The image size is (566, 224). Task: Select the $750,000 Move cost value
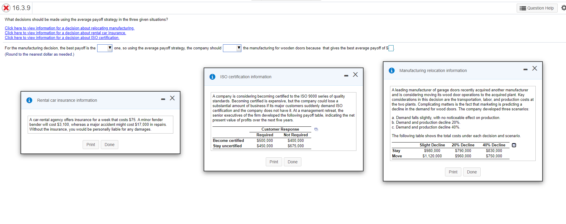coord(494,156)
